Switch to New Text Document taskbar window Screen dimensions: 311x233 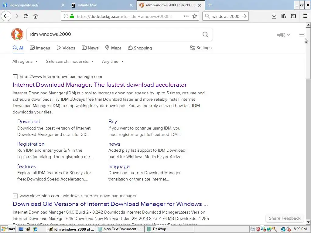pyautogui.click(x=121, y=229)
